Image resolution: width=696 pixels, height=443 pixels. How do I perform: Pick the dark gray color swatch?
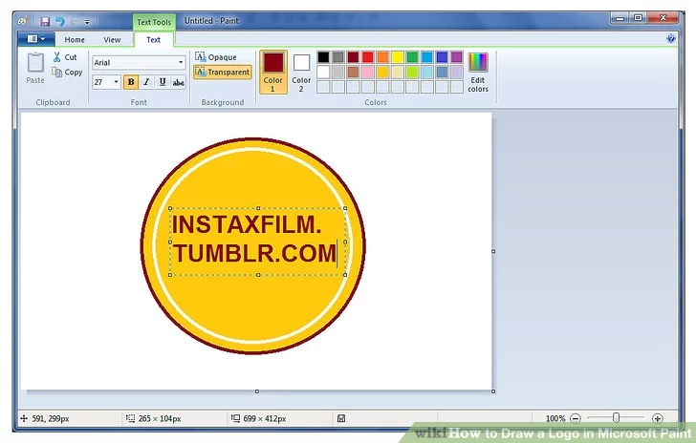tap(338, 56)
